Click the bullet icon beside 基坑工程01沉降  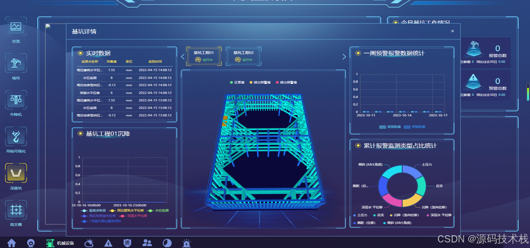(80, 134)
